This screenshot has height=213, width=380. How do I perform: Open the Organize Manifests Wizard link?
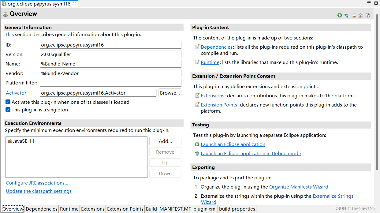pos(299,187)
